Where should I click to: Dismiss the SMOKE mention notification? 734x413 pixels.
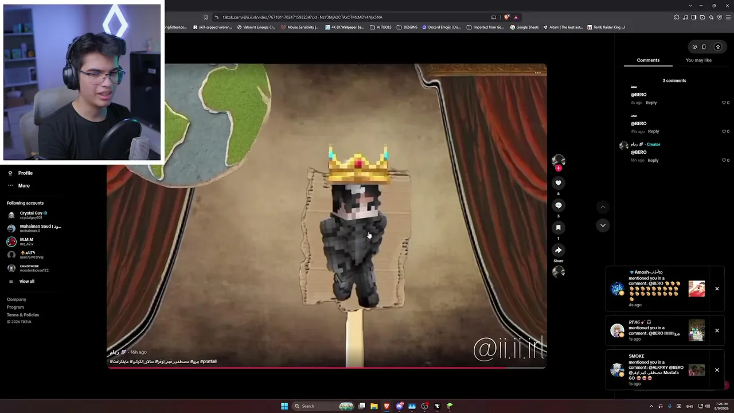click(x=717, y=370)
